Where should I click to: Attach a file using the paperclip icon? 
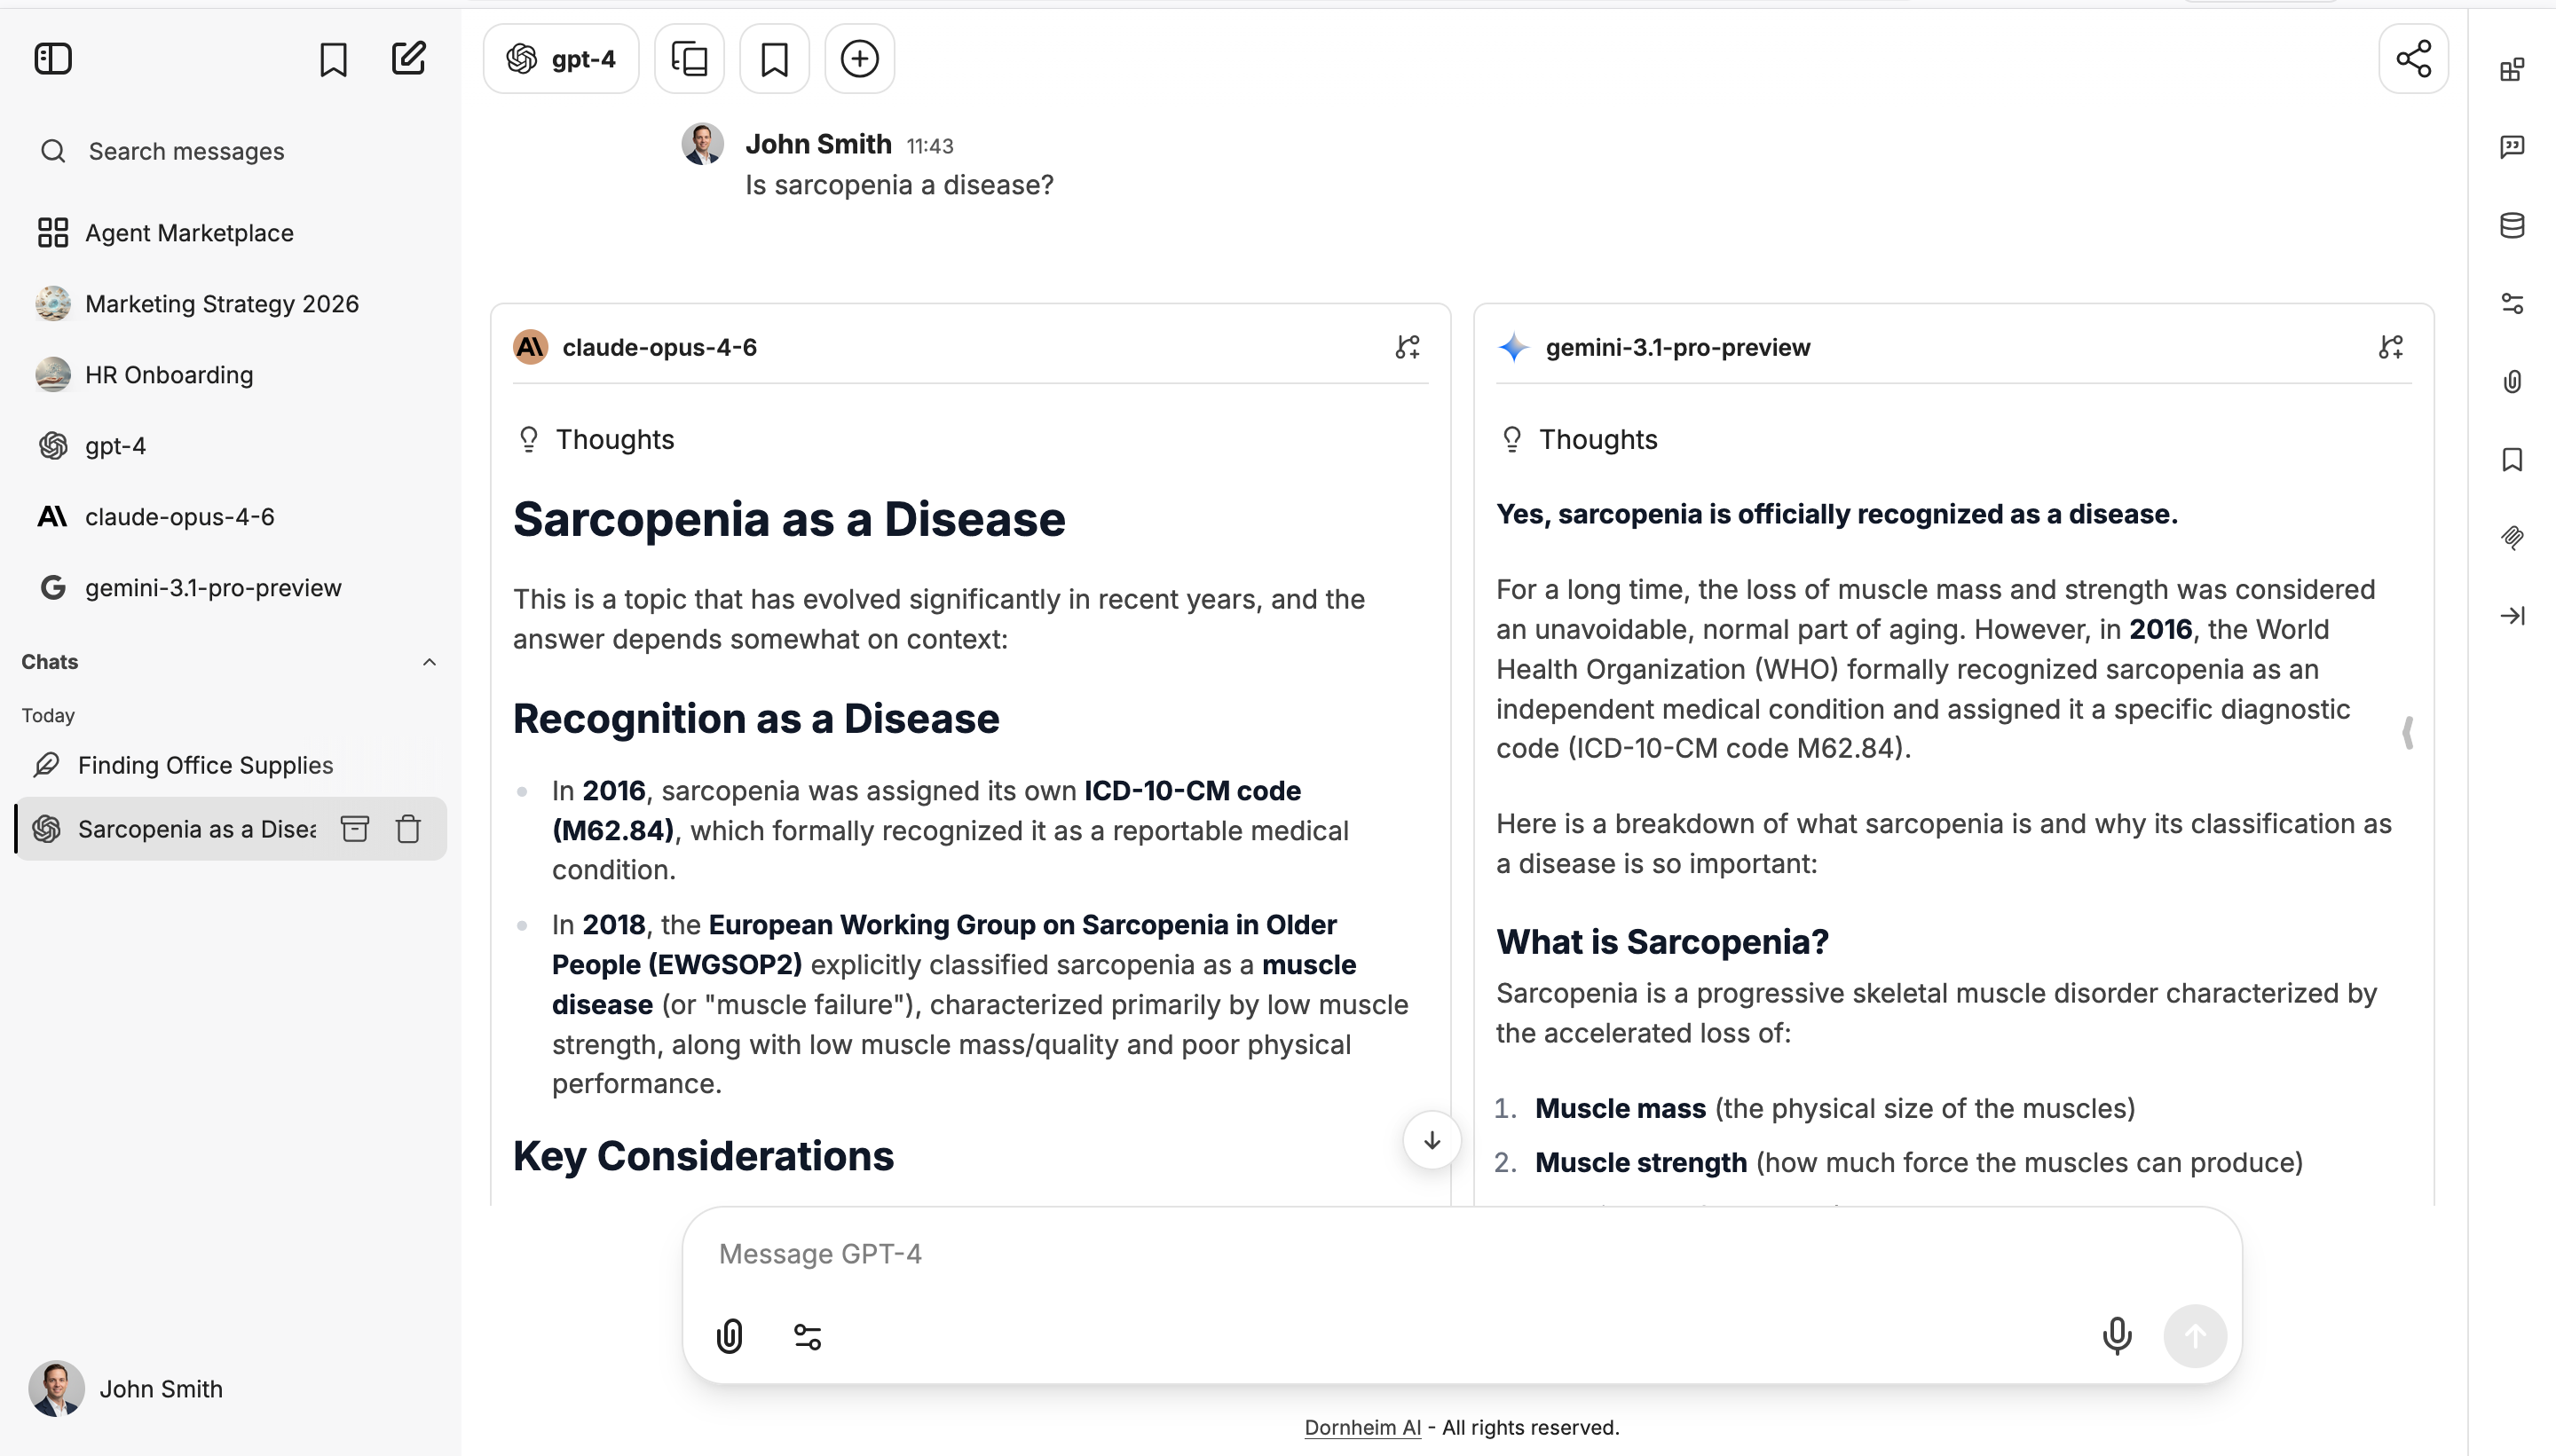tap(729, 1336)
